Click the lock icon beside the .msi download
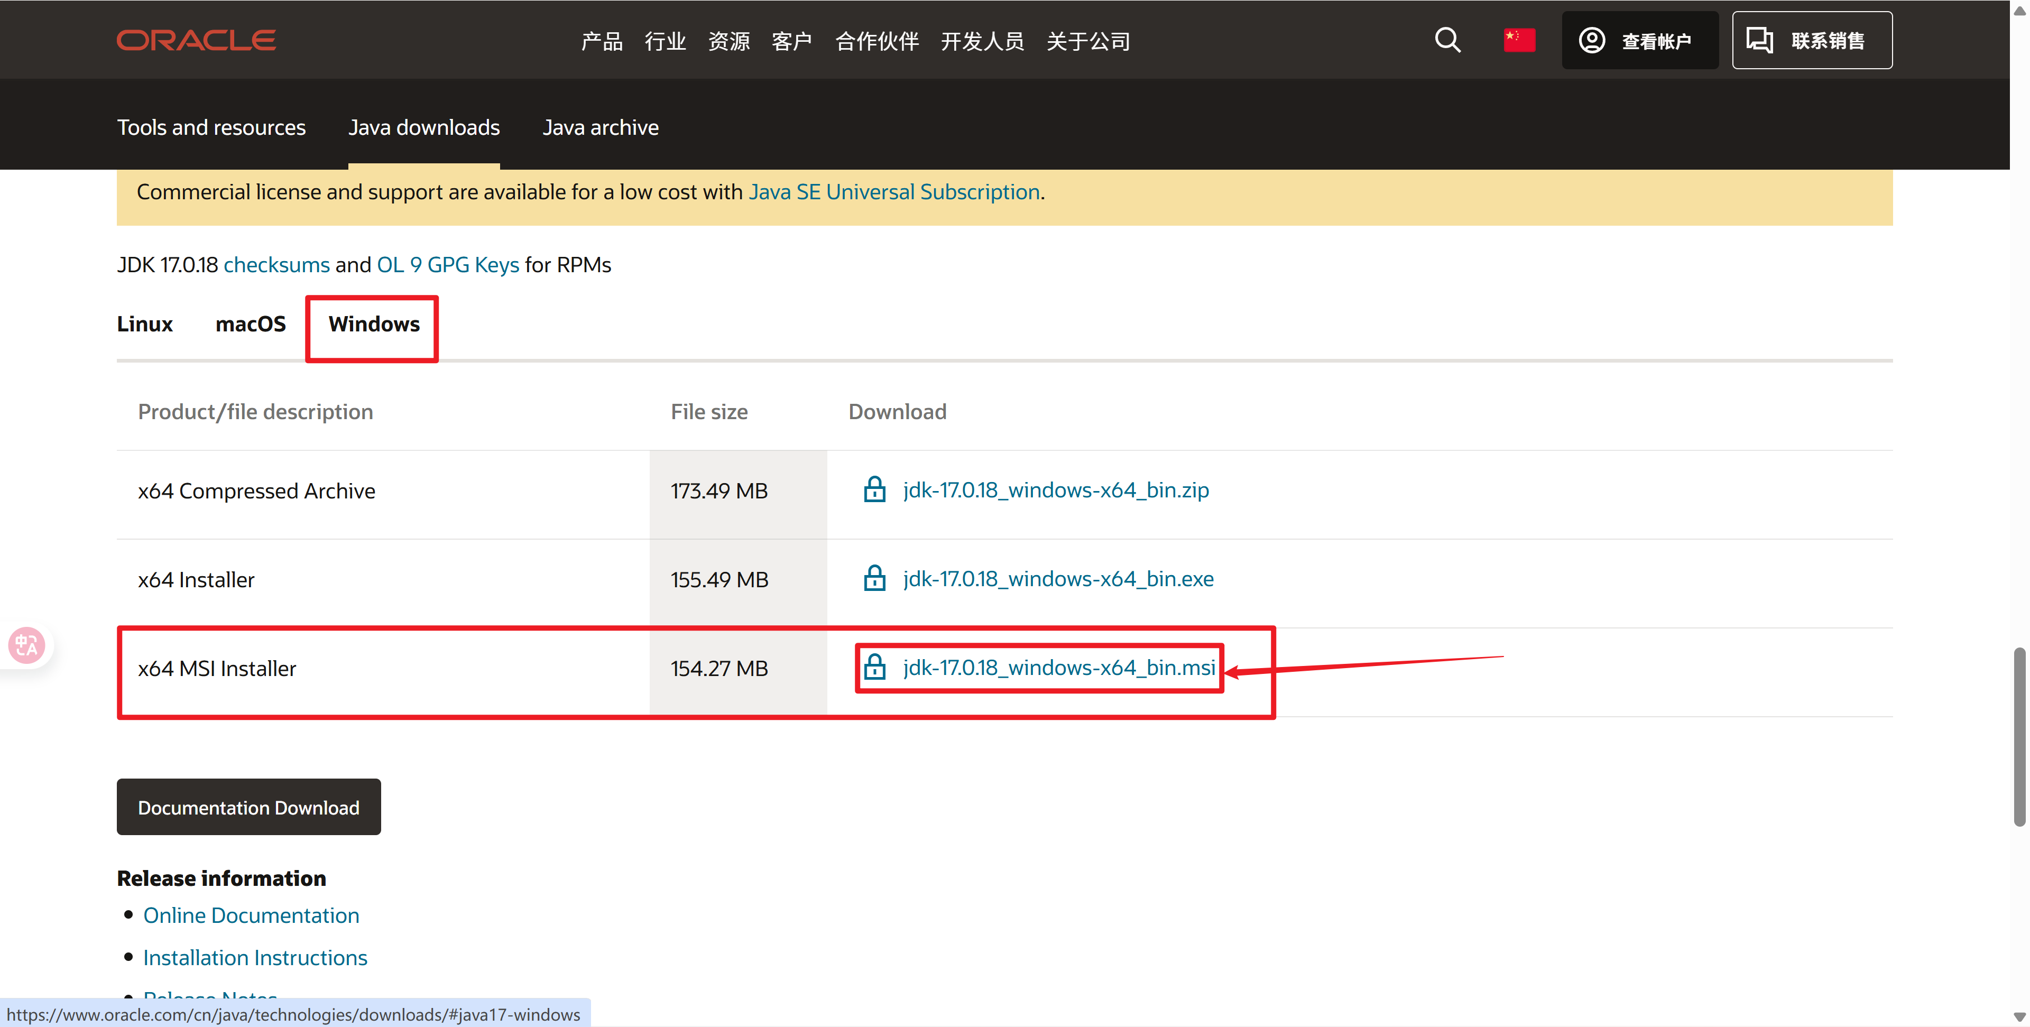2030x1027 pixels. (874, 668)
